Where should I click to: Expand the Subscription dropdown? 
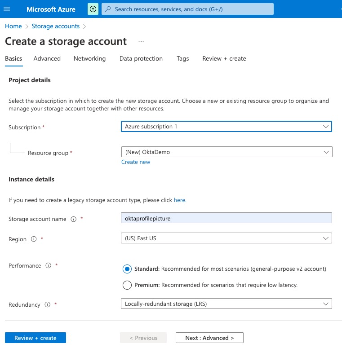click(226, 127)
